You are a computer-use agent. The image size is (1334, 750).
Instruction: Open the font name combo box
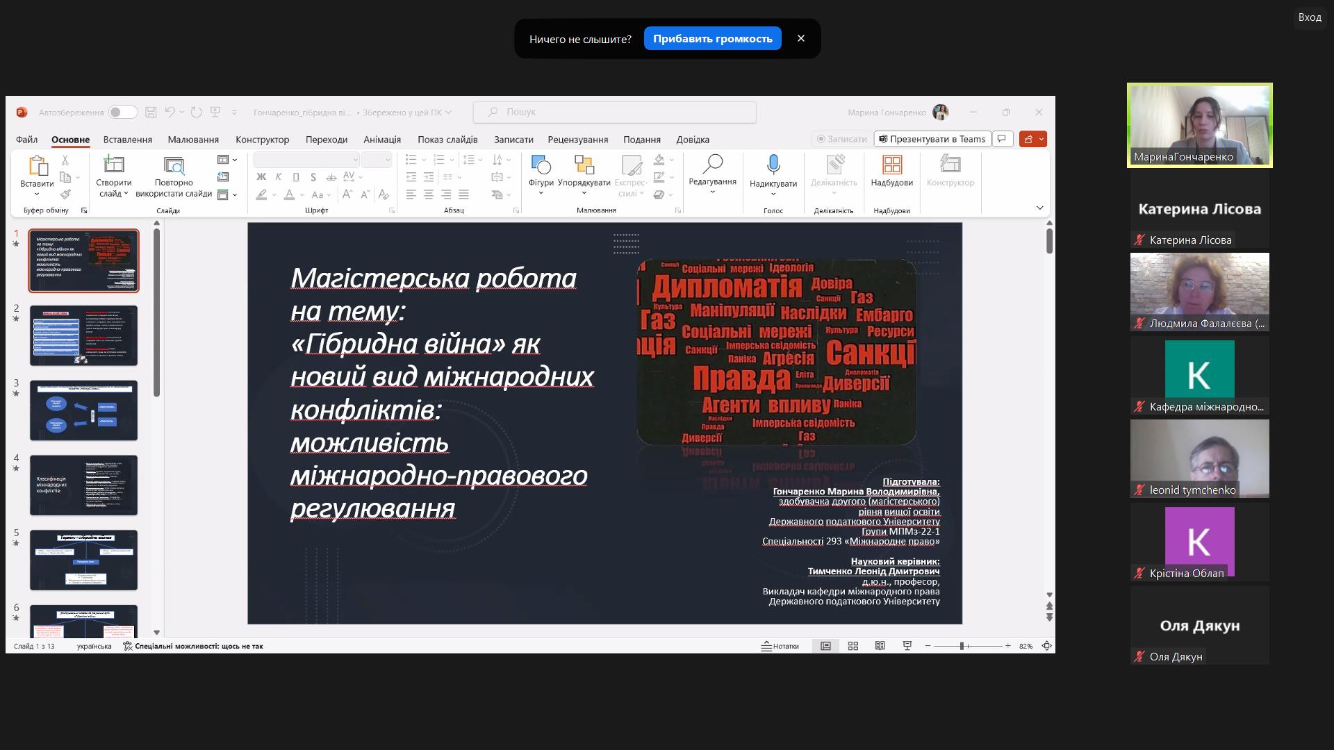pyautogui.click(x=306, y=160)
